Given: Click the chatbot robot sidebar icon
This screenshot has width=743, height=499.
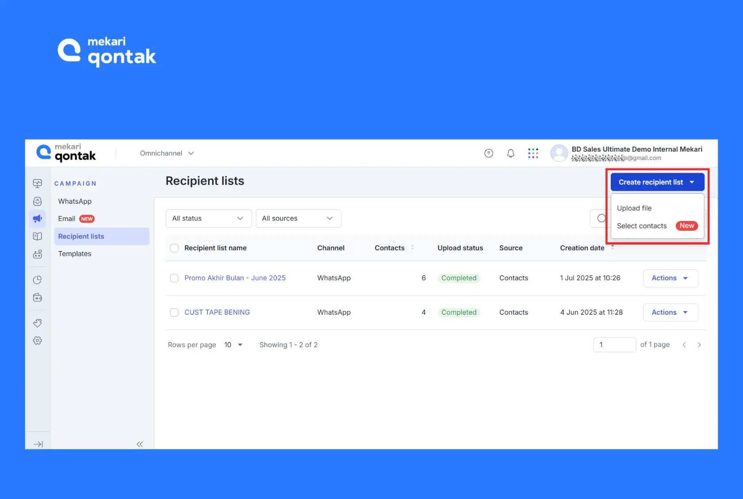Looking at the screenshot, I should click(38, 254).
